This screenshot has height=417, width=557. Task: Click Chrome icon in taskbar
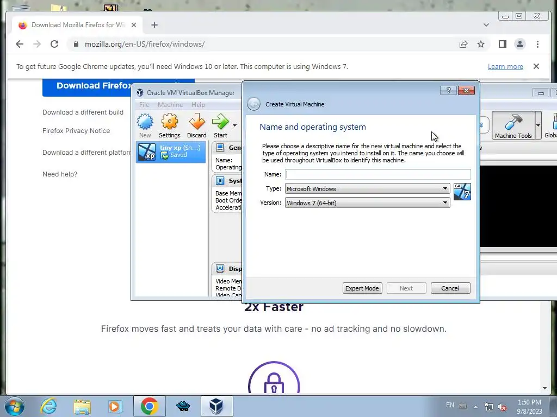(x=149, y=406)
